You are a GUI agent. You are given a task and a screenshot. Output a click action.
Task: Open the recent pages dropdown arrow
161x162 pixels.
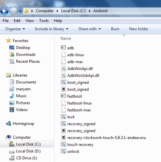(x=20, y=11)
